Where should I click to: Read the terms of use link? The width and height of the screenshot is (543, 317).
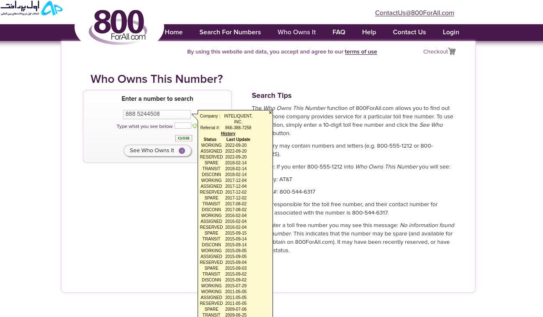pyautogui.click(x=361, y=52)
